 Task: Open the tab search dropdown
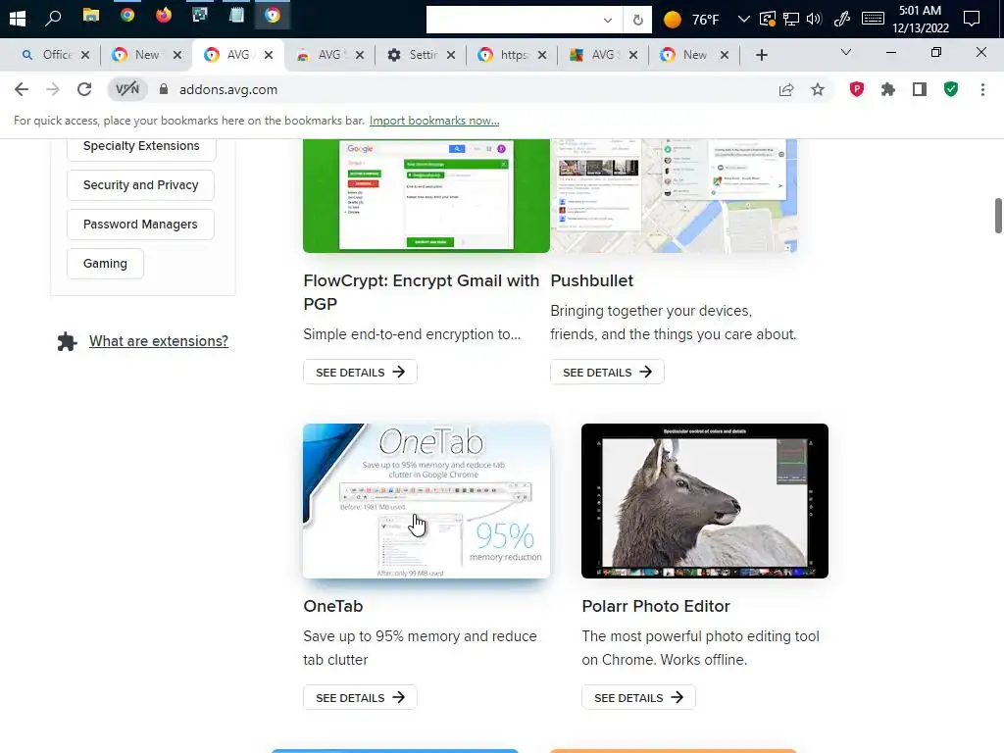pyautogui.click(x=846, y=53)
